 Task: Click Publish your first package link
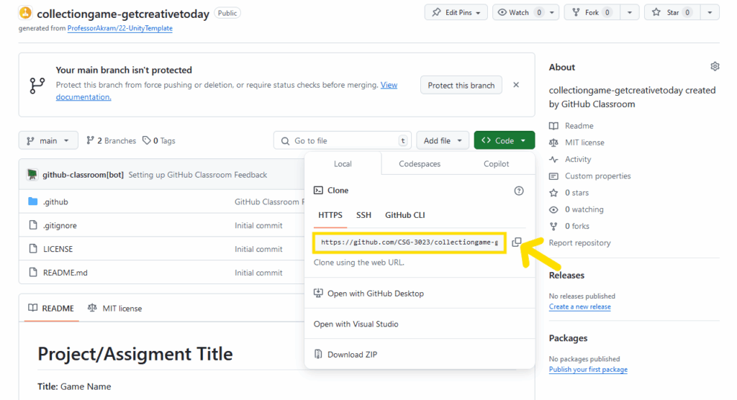588,370
